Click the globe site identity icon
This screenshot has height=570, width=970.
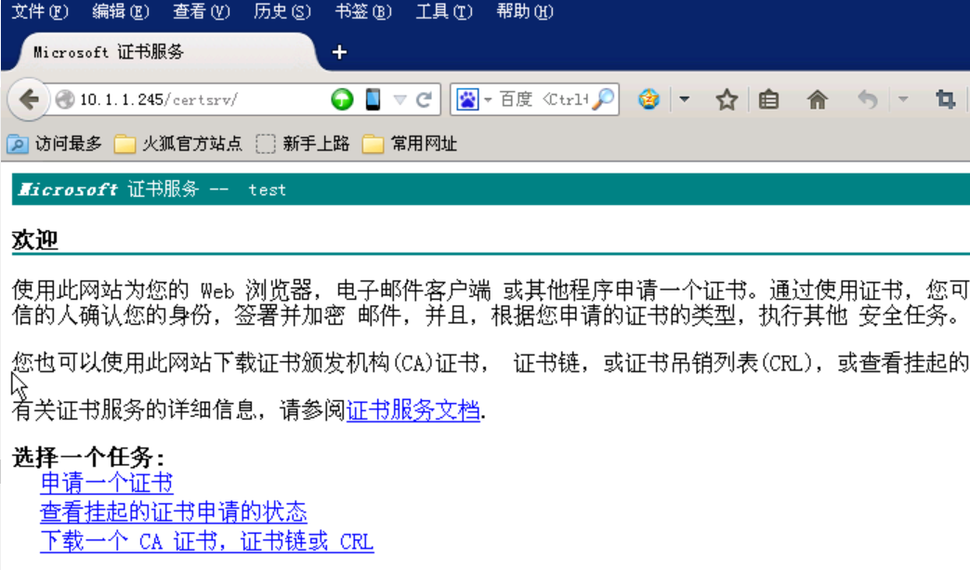click(x=65, y=99)
